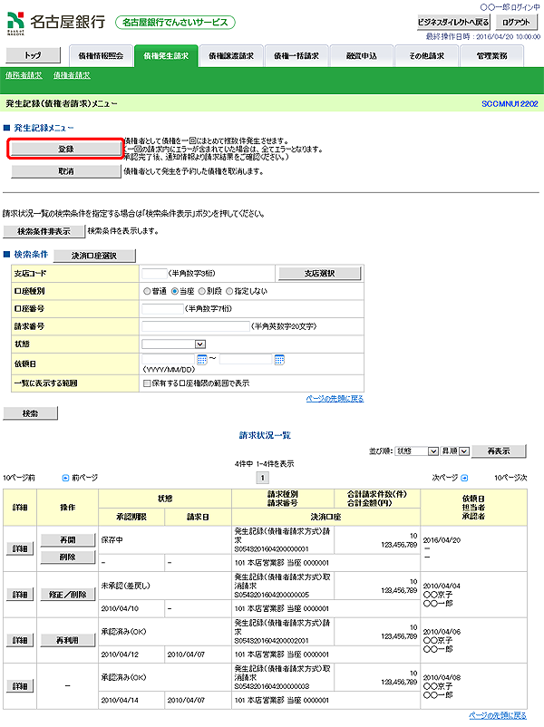Focus the 依頼日 end date field
Viewport: 544px width, 727px height.
(246, 359)
